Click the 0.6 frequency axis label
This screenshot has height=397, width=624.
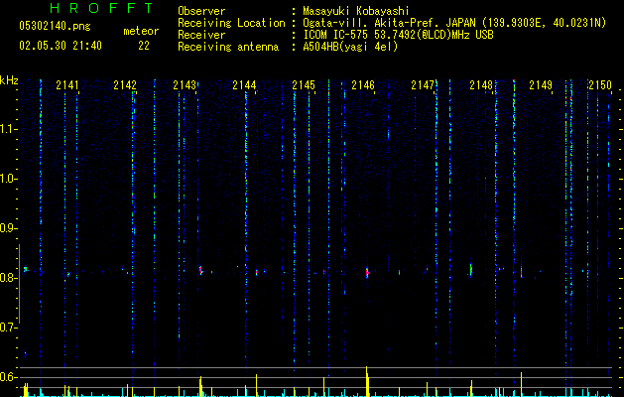coord(7,377)
